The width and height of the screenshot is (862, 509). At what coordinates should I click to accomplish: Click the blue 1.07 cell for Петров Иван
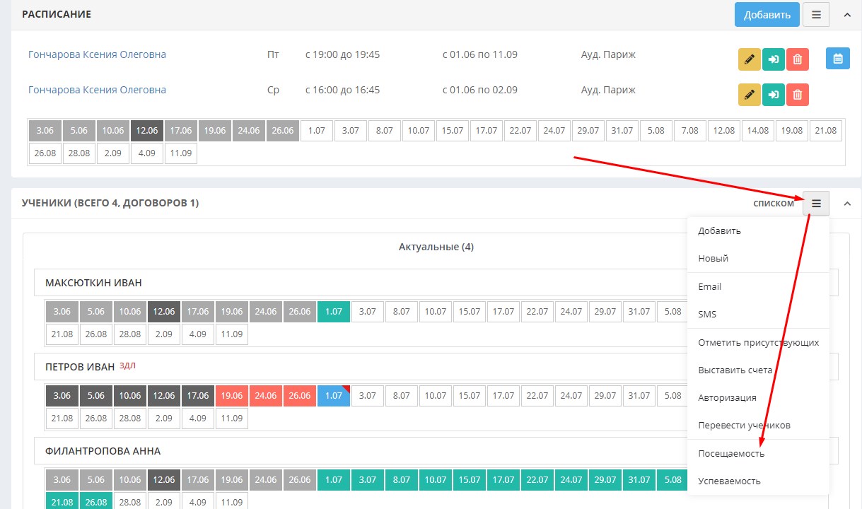coord(334,396)
